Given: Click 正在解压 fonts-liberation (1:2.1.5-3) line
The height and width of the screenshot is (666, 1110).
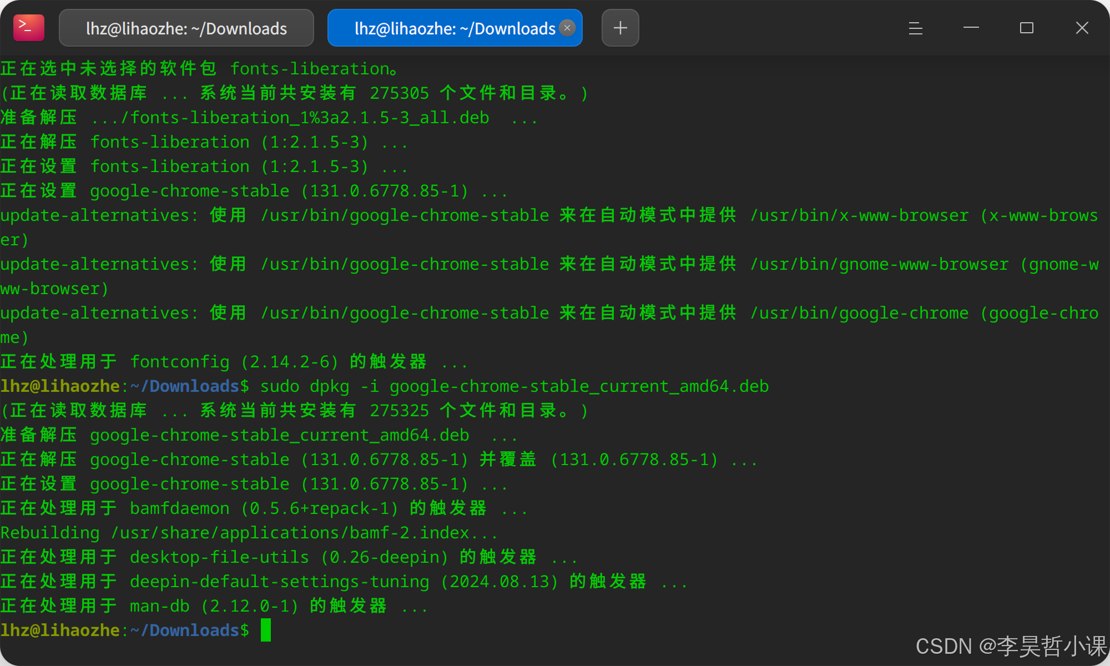Looking at the screenshot, I should click(204, 142).
